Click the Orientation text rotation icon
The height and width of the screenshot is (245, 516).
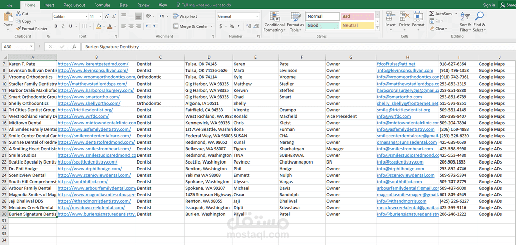149,16
